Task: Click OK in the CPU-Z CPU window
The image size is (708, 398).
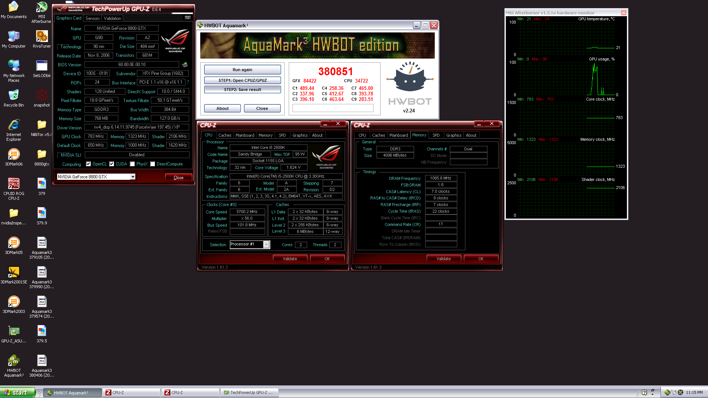Action: (327, 259)
